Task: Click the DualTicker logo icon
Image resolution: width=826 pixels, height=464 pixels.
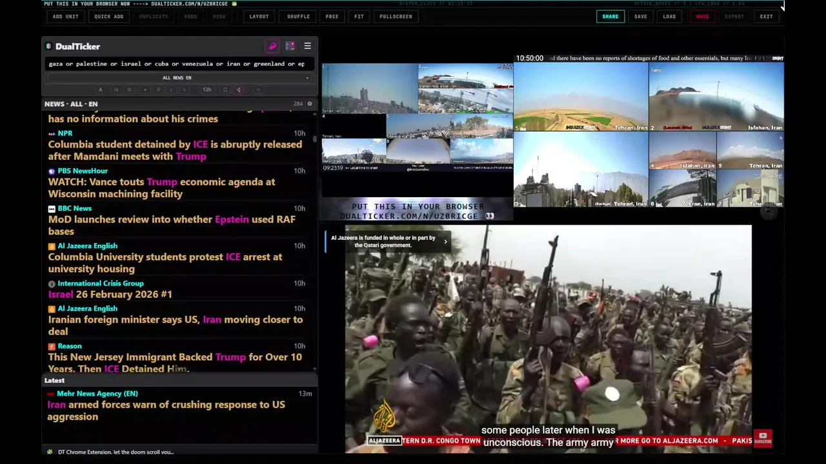Action: click(x=49, y=46)
